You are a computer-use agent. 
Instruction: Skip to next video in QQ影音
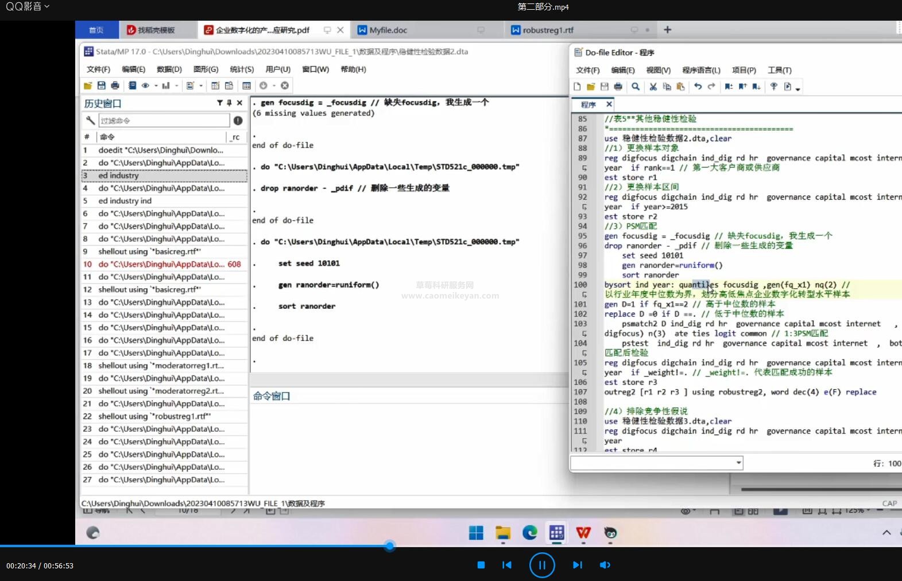tap(577, 565)
